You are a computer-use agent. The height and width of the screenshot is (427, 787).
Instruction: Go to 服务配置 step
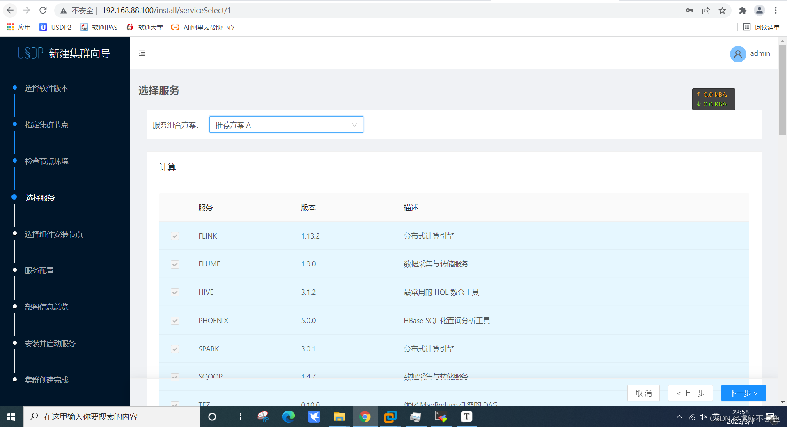pyautogui.click(x=39, y=270)
